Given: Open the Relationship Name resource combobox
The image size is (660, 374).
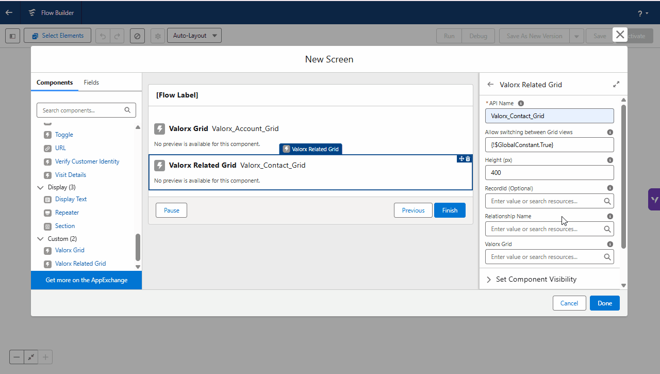Looking at the screenshot, I should coord(550,229).
